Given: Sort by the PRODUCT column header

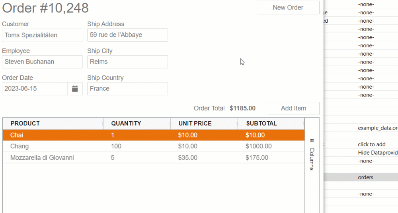Looking at the screenshot, I should [25, 124].
